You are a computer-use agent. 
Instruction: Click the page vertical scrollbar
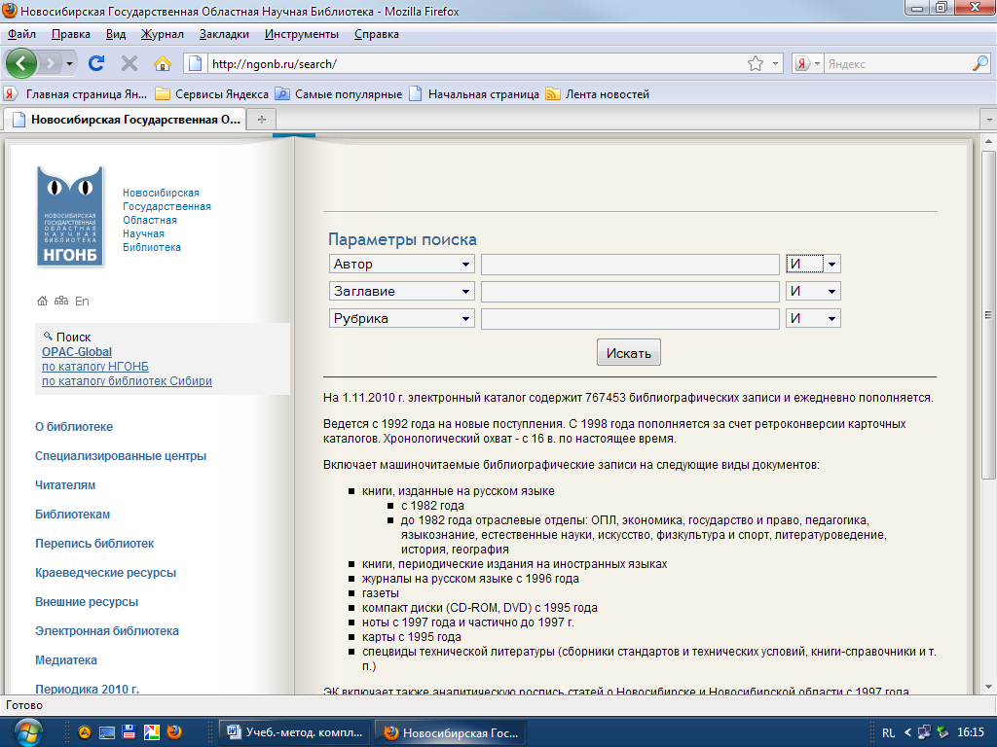pyautogui.click(x=989, y=314)
